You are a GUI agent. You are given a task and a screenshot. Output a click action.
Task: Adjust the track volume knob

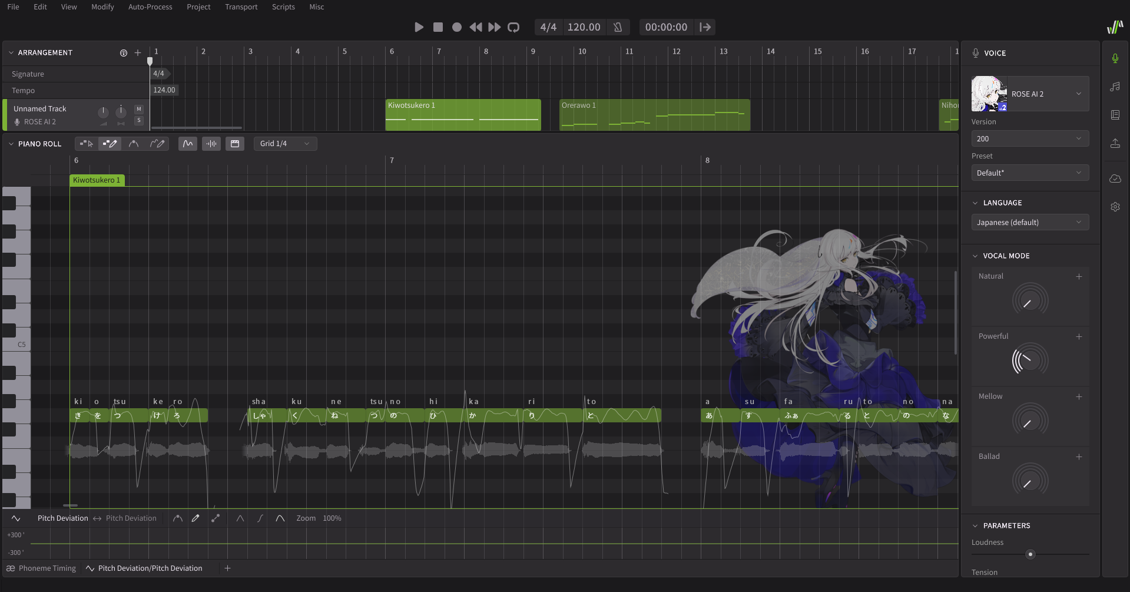(103, 112)
